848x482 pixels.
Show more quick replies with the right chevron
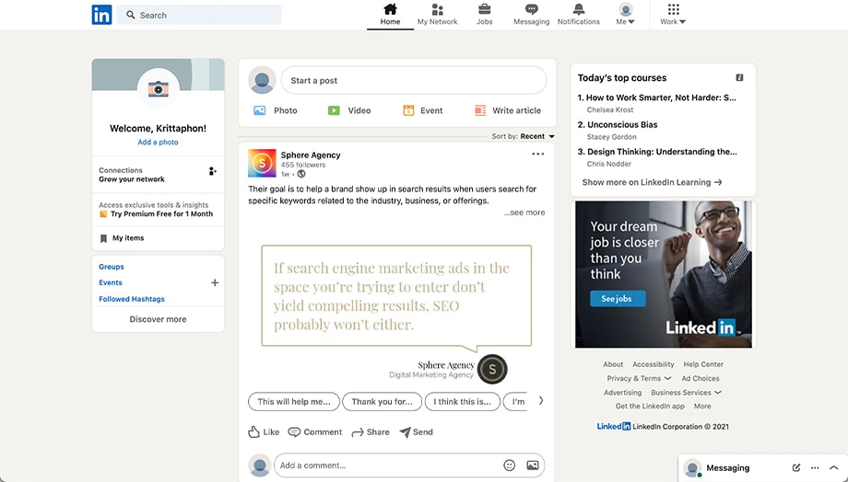(x=541, y=400)
